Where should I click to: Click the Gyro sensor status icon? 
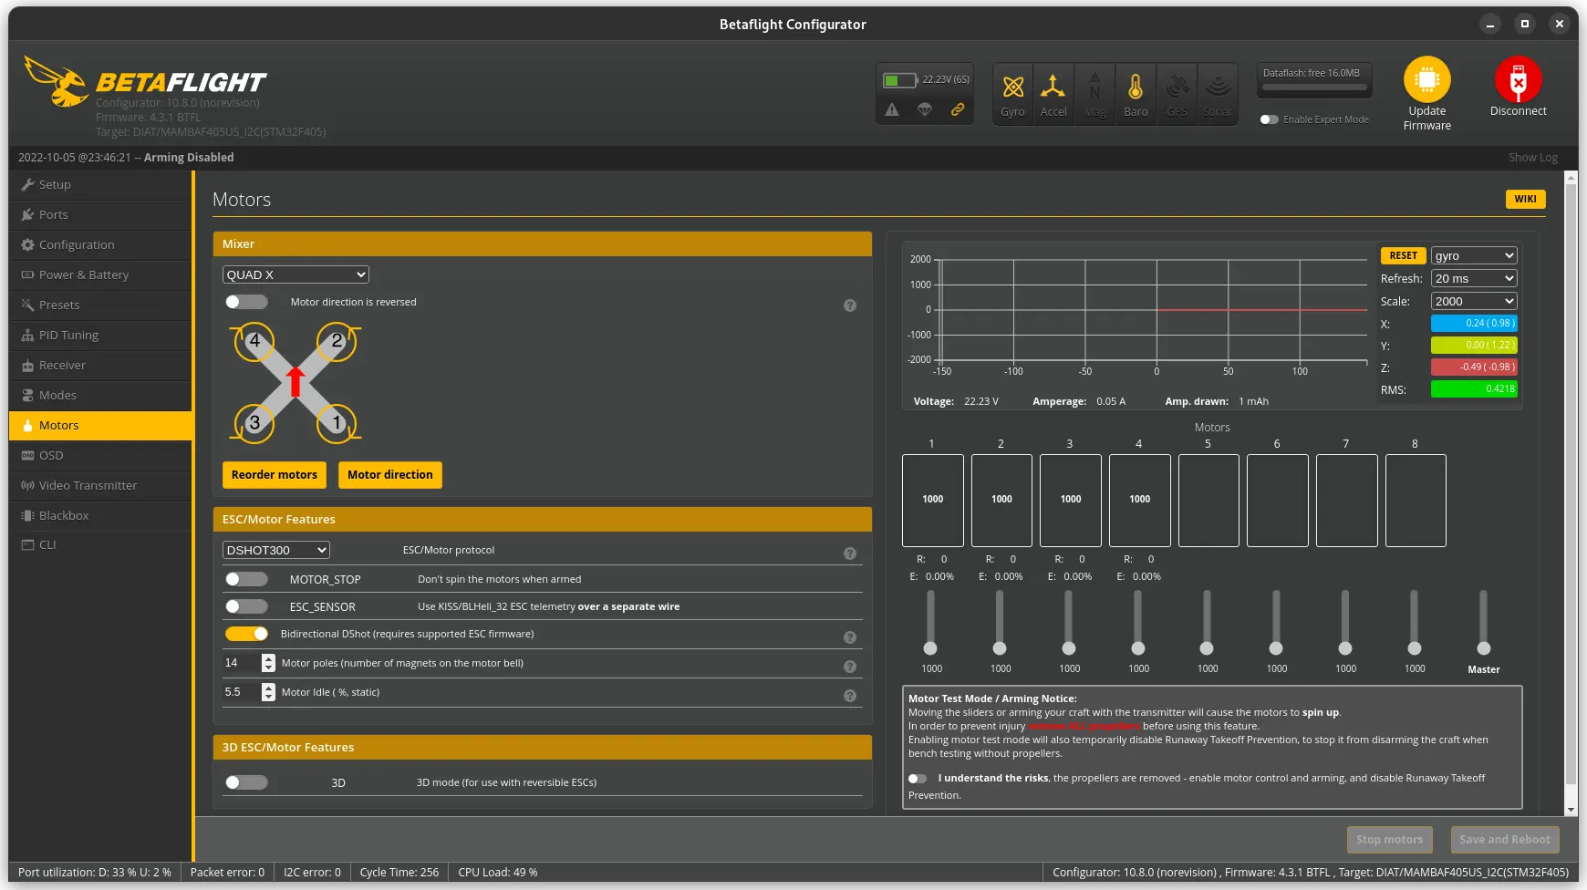[x=1012, y=87]
